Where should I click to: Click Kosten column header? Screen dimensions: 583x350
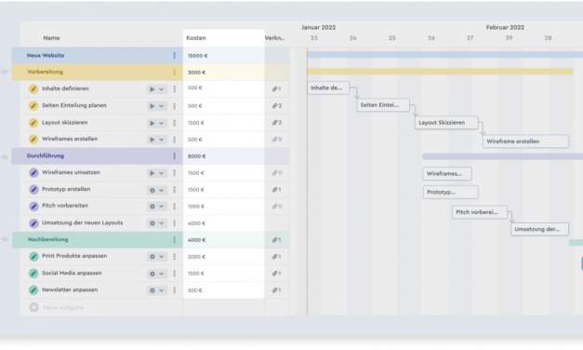[196, 38]
